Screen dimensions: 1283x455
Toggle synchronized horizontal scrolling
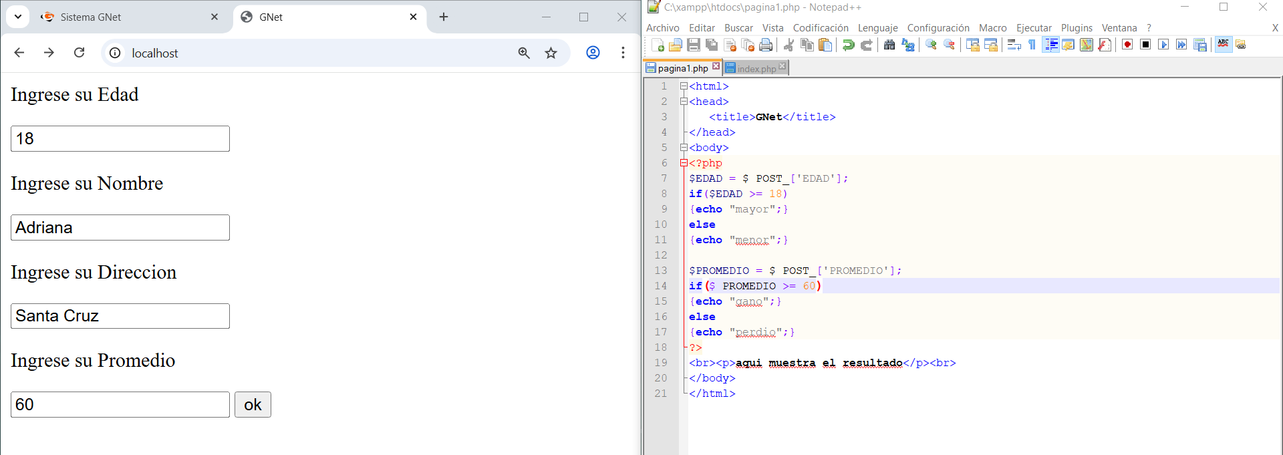click(991, 45)
